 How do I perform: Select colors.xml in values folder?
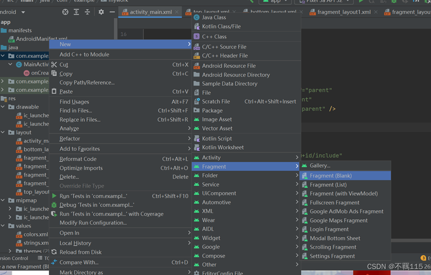pos(36,234)
